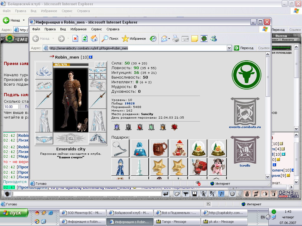Screen dimensions: 302x226
Task: Click the History icon in toolbar
Action: (153, 39)
